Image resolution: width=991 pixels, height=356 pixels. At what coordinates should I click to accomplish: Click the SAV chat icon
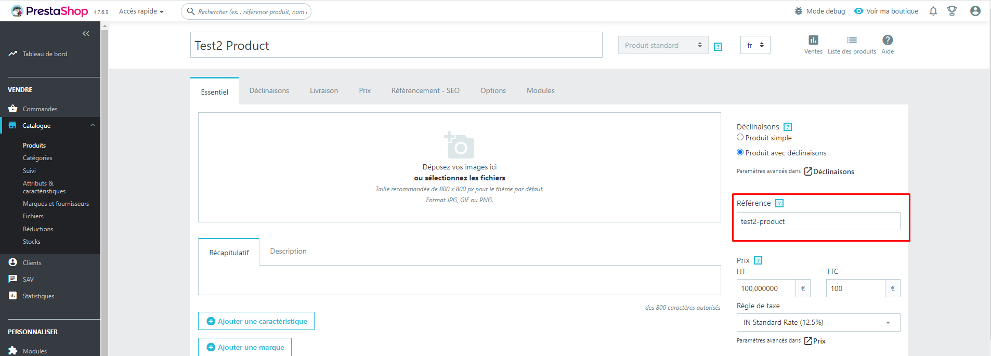(x=13, y=279)
